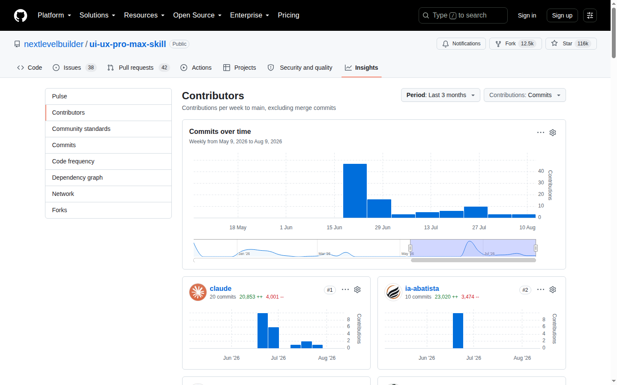Open three-dot menu on claude card
The width and height of the screenshot is (617, 385).
pyautogui.click(x=345, y=290)
